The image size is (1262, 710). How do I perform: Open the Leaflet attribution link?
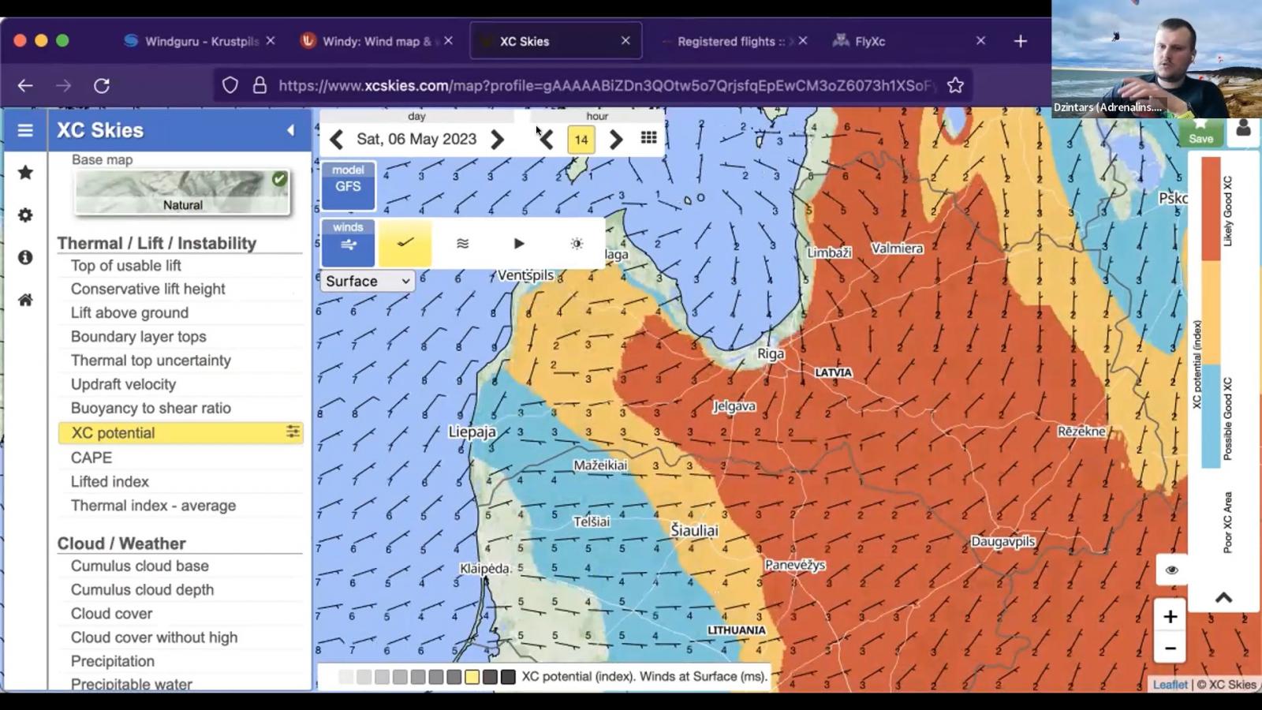tap(1170, 684)
